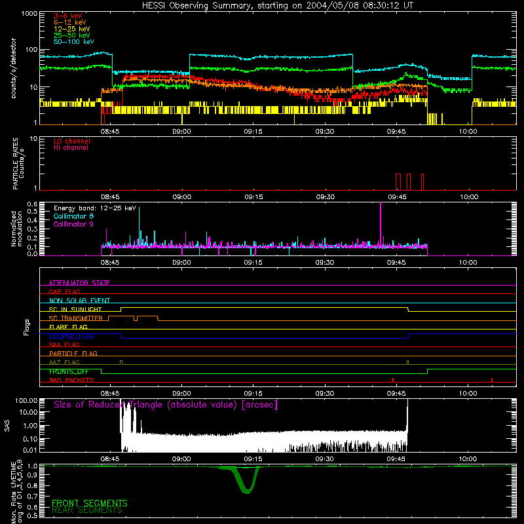Click the 100.00 tick on SAS axis
524x524 pixels.
(26, 400)
